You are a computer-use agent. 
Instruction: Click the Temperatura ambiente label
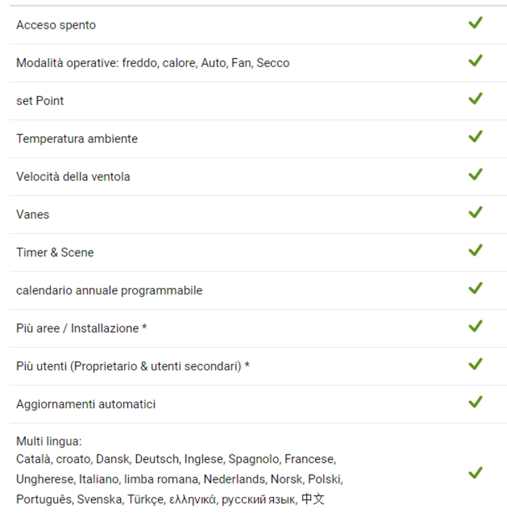pos(77,139)
